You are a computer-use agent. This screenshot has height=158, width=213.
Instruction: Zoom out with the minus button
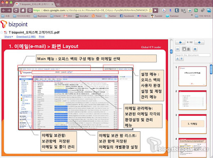point(178,49)
